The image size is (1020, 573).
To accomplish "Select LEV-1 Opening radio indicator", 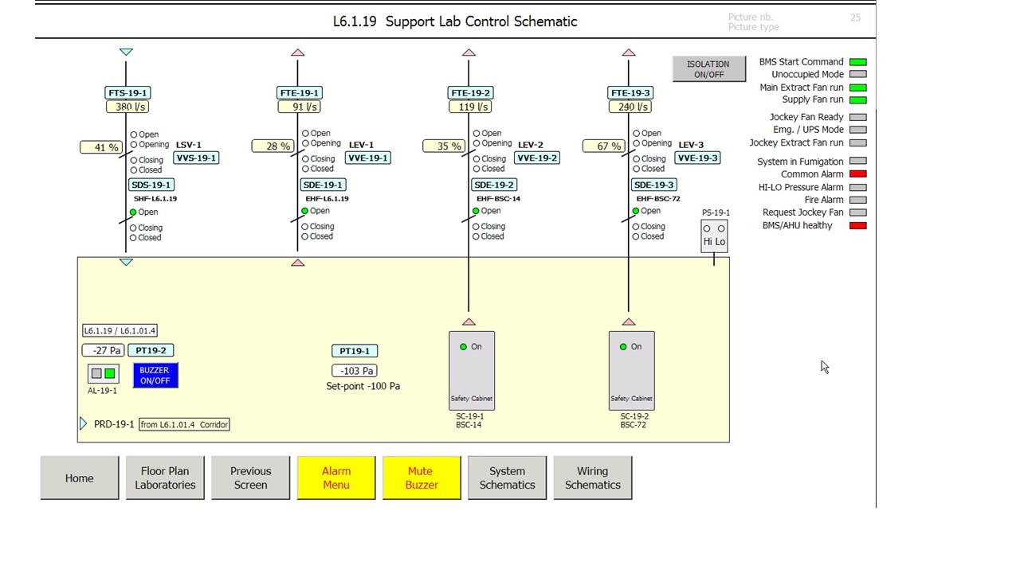I will (x=305, y=143).
